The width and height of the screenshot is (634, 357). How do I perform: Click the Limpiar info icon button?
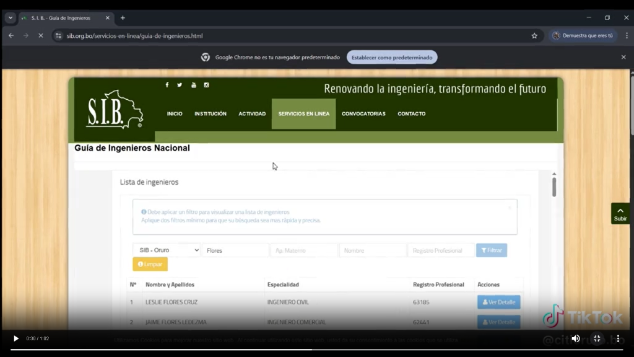141,263
